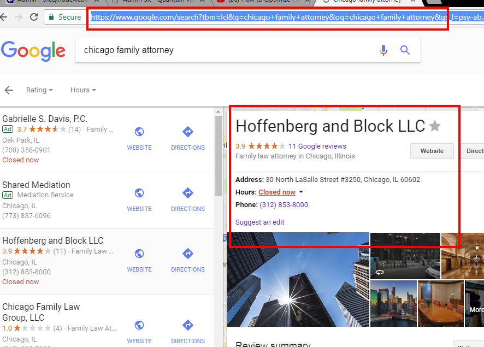Open the conference room photo thumbnail

(x=441, y=303)
